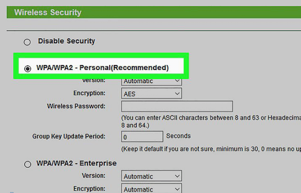Viewport: 301px width, 193px height.
Task: Open Version dropdown under WPA/WPA2 - Enterprise
Action: pos(151,176)
